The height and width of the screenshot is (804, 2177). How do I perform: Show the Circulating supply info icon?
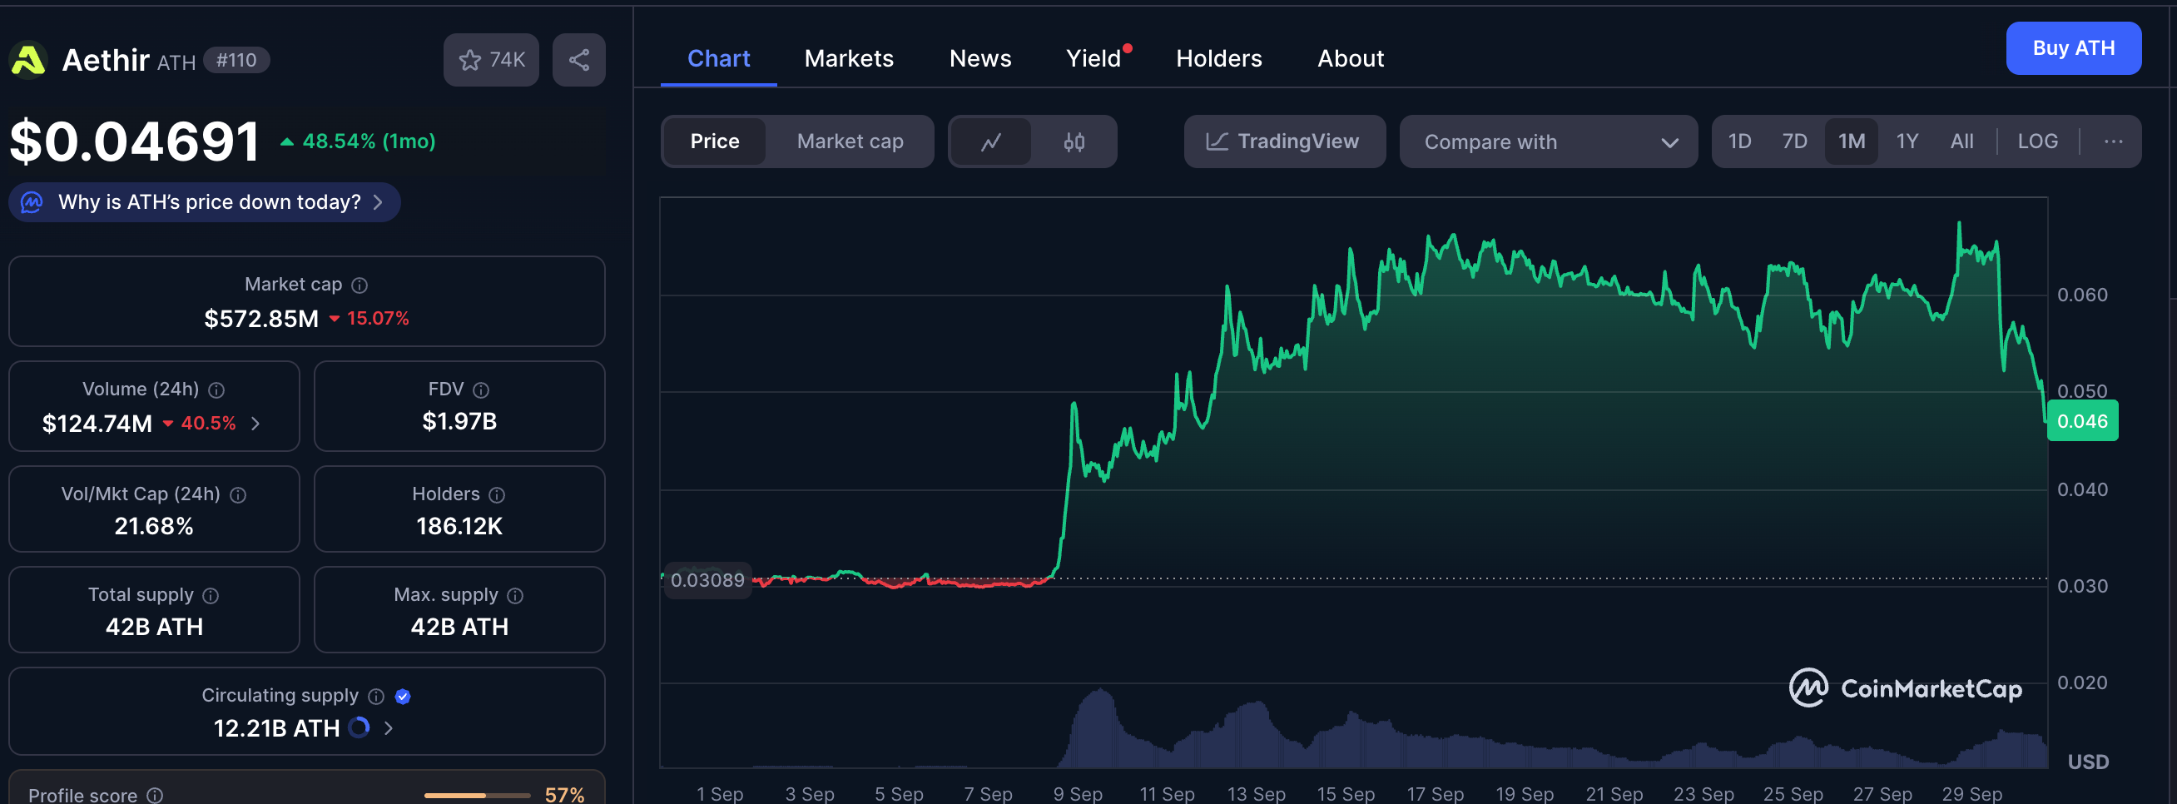click(376, 696)
